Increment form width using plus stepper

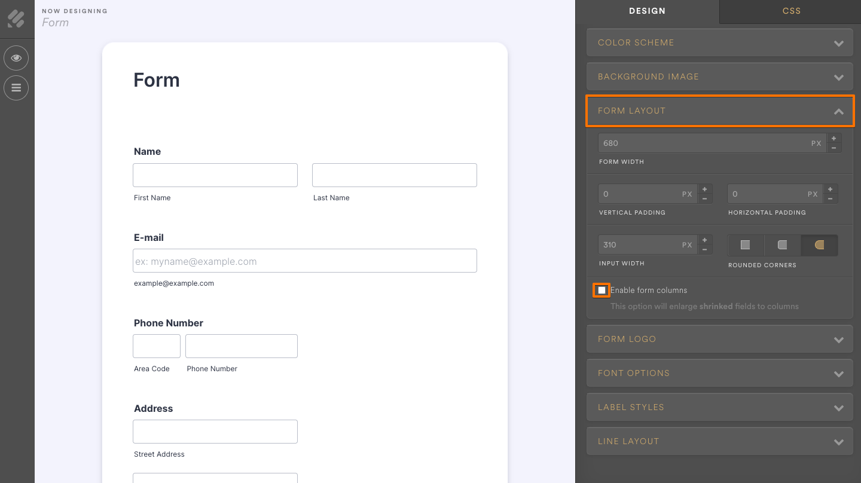(833, 139)
